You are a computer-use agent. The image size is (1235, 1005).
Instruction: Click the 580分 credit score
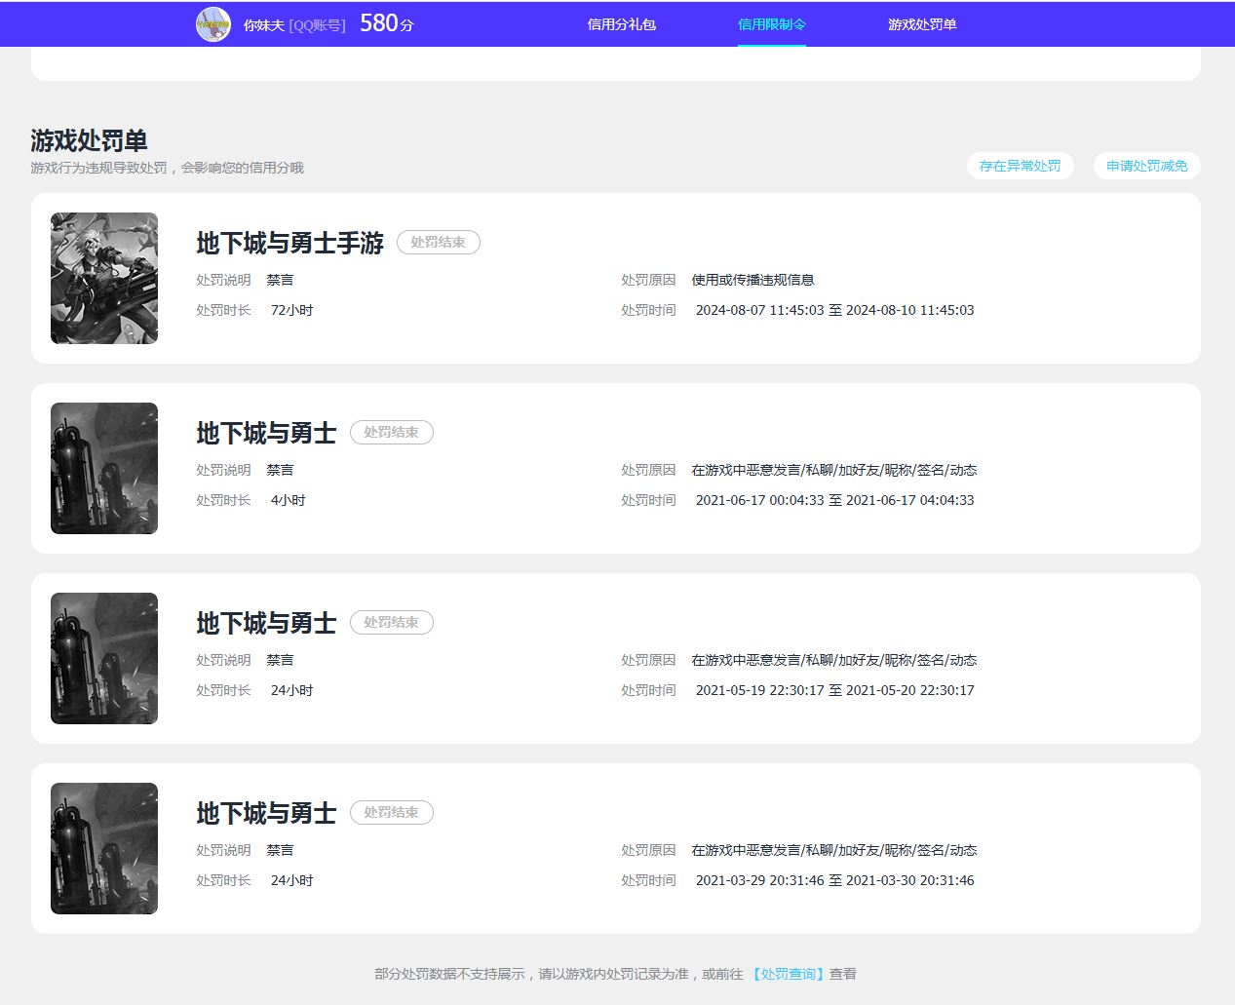point(387,23)
